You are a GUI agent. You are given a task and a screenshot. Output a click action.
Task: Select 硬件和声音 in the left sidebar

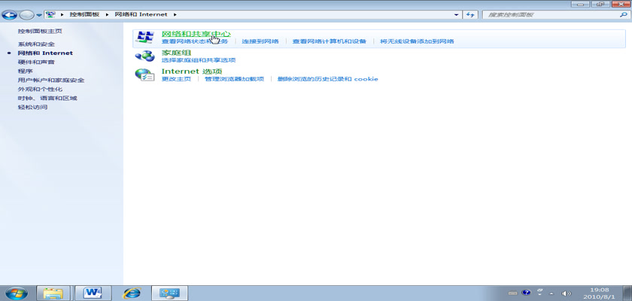(x=36, y=62)
